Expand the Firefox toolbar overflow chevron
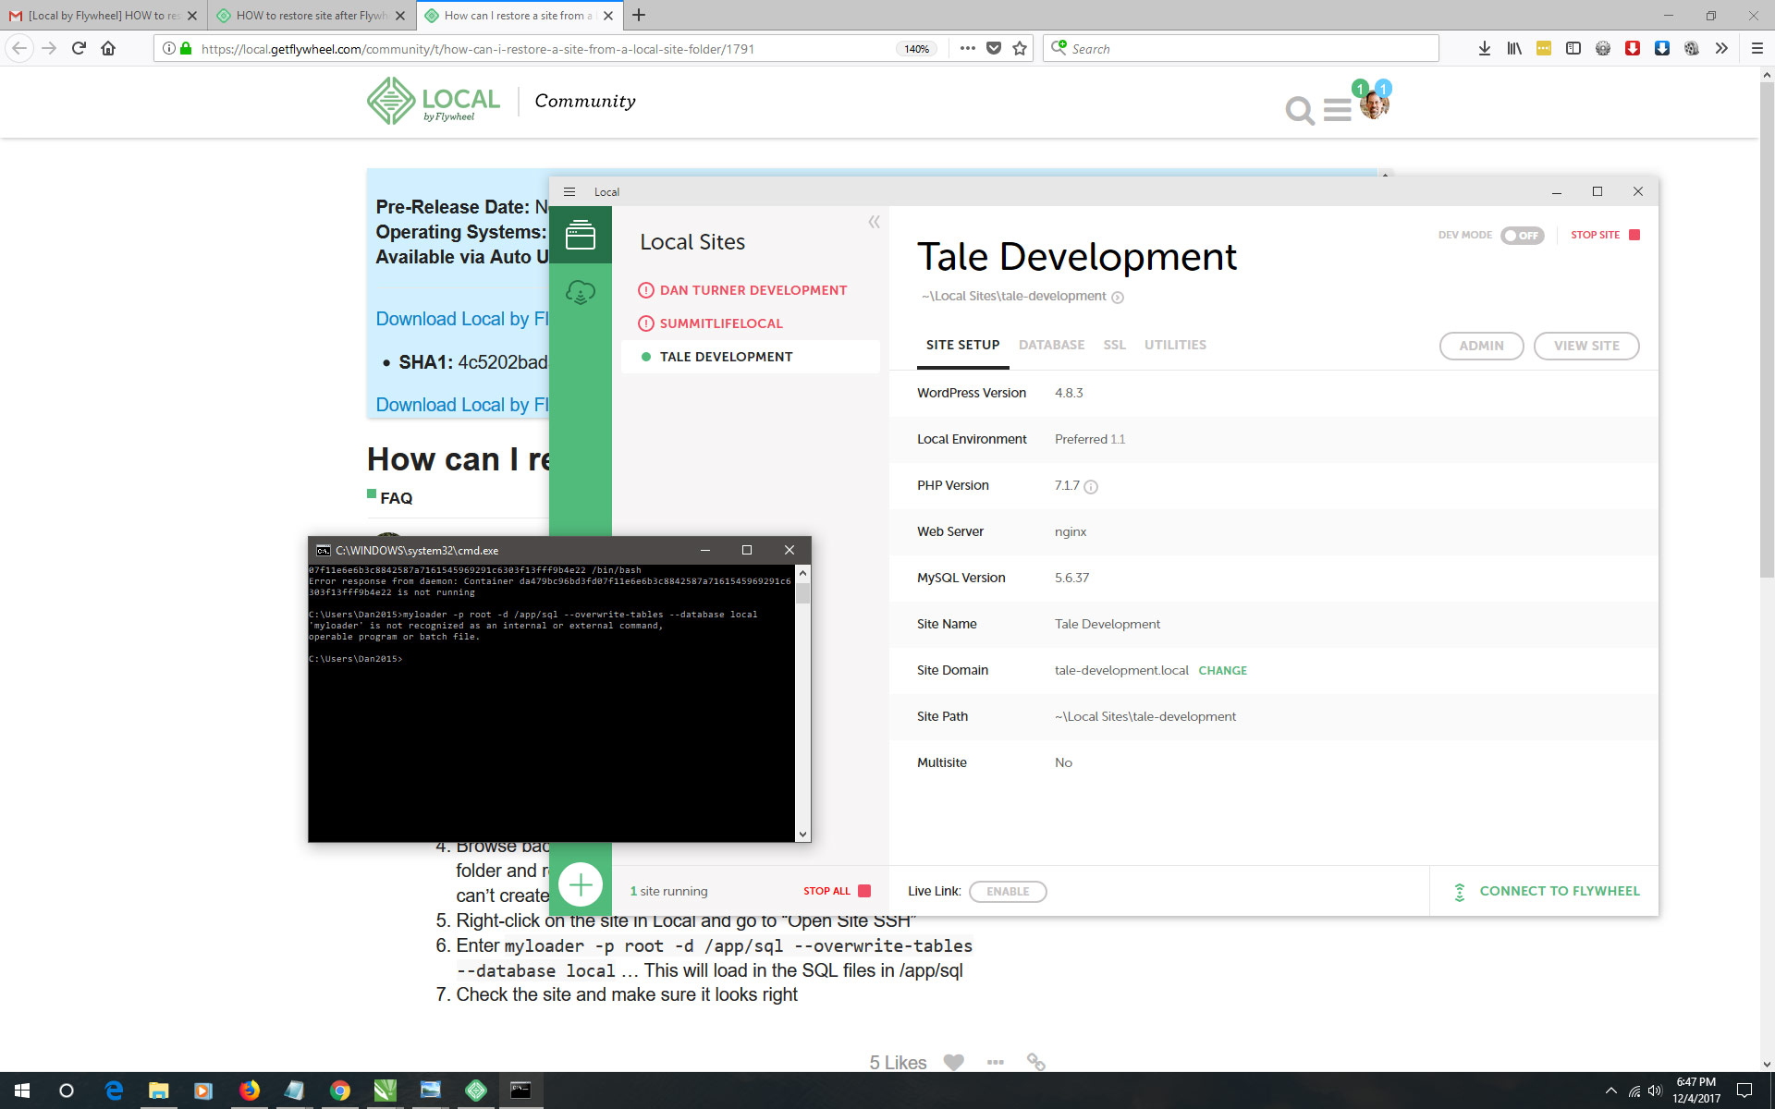 click(x=1720, y=49)
